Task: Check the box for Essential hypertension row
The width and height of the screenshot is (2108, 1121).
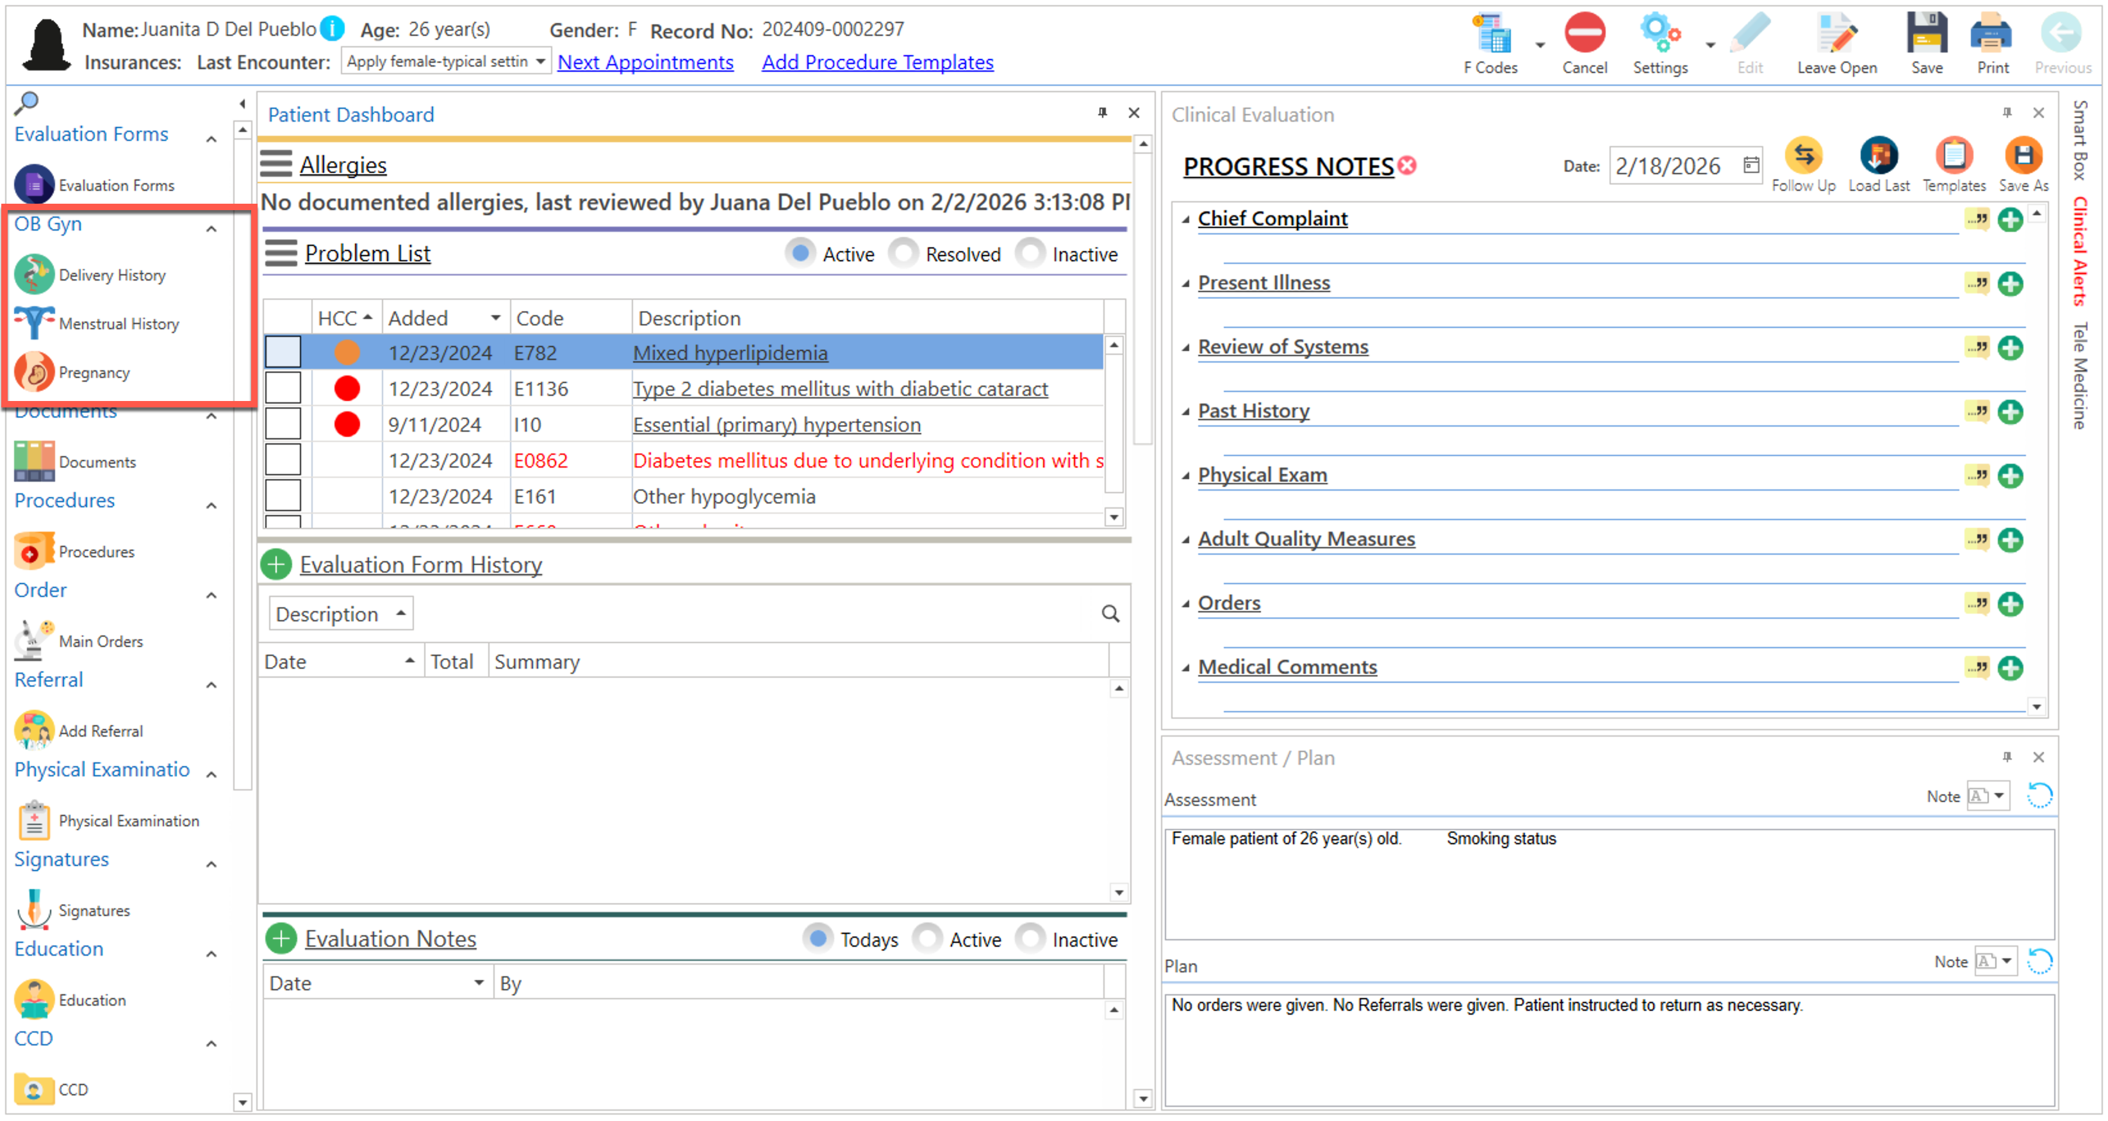Action: [283, 425]
